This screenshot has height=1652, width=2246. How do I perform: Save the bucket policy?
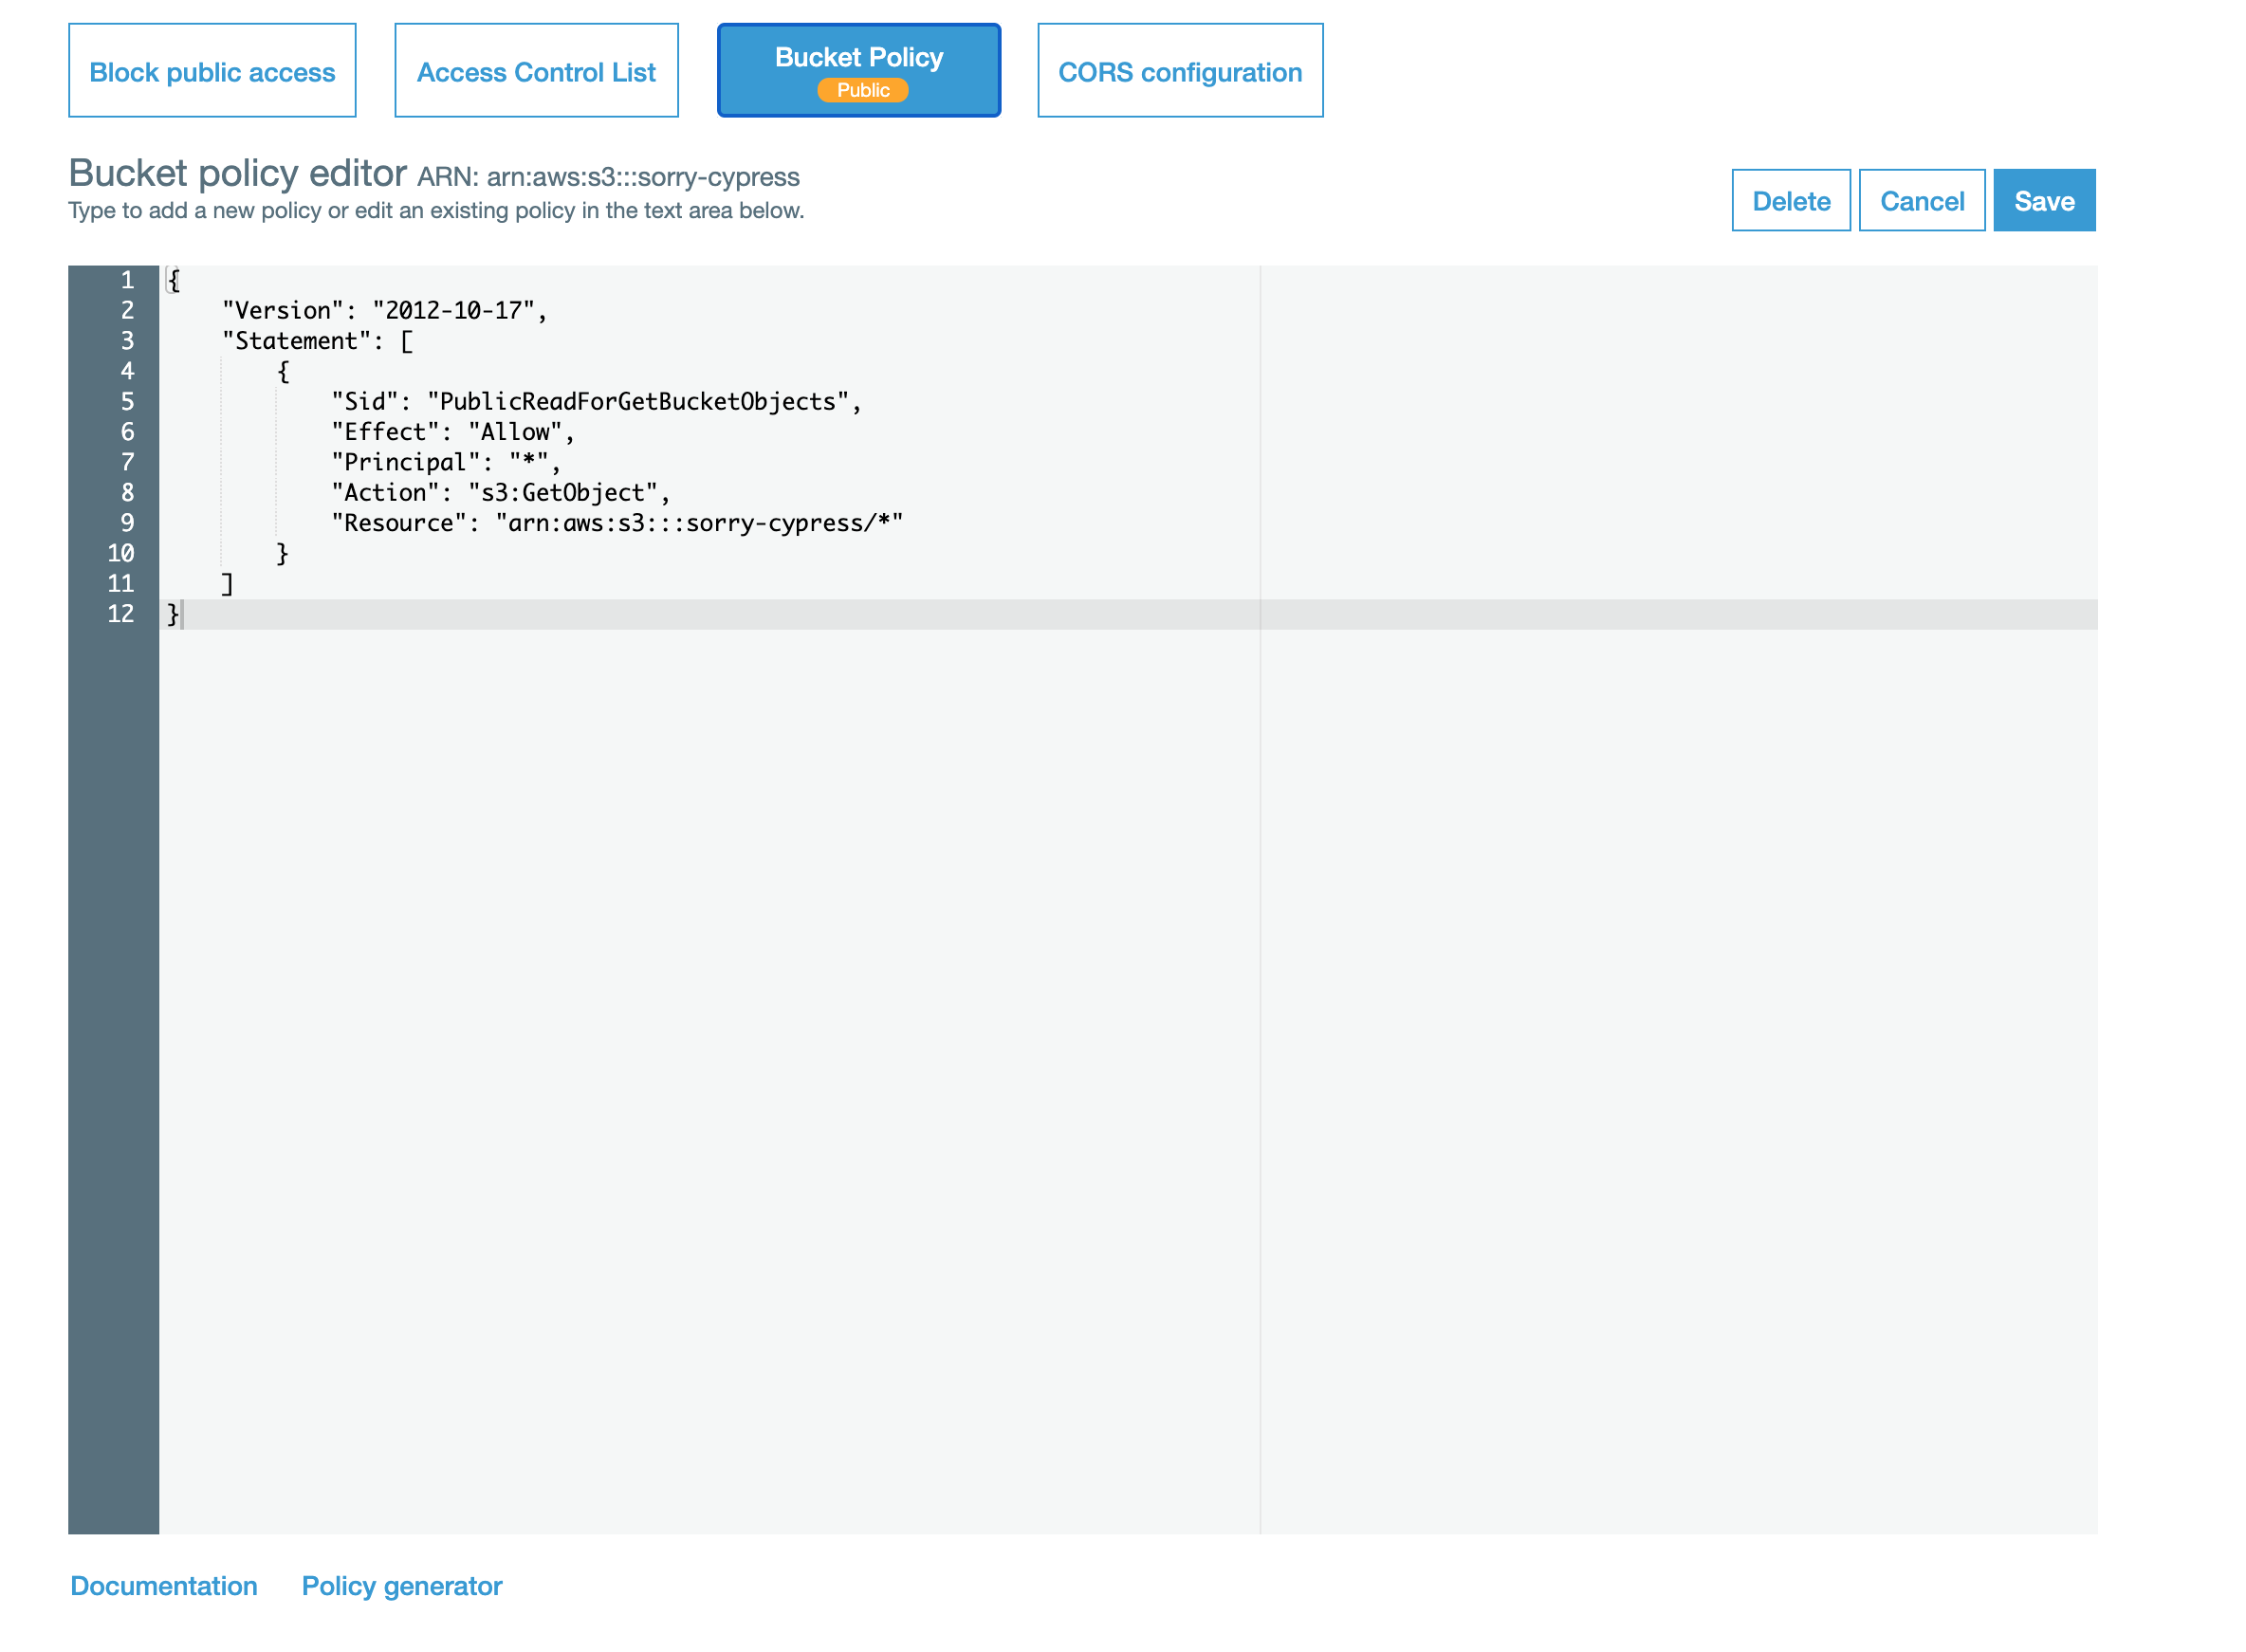click(2043, 200)
